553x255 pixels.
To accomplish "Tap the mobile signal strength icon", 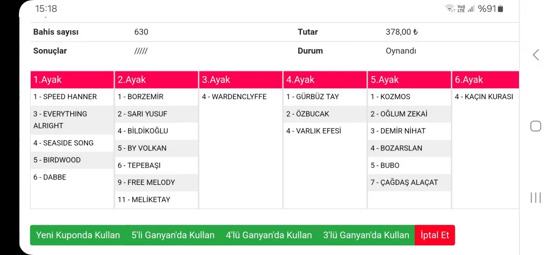I will click(x=471, y=9).
